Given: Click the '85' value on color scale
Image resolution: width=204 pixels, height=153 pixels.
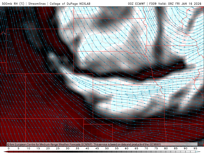Looking at the screenshot, I should click(176, 148).
